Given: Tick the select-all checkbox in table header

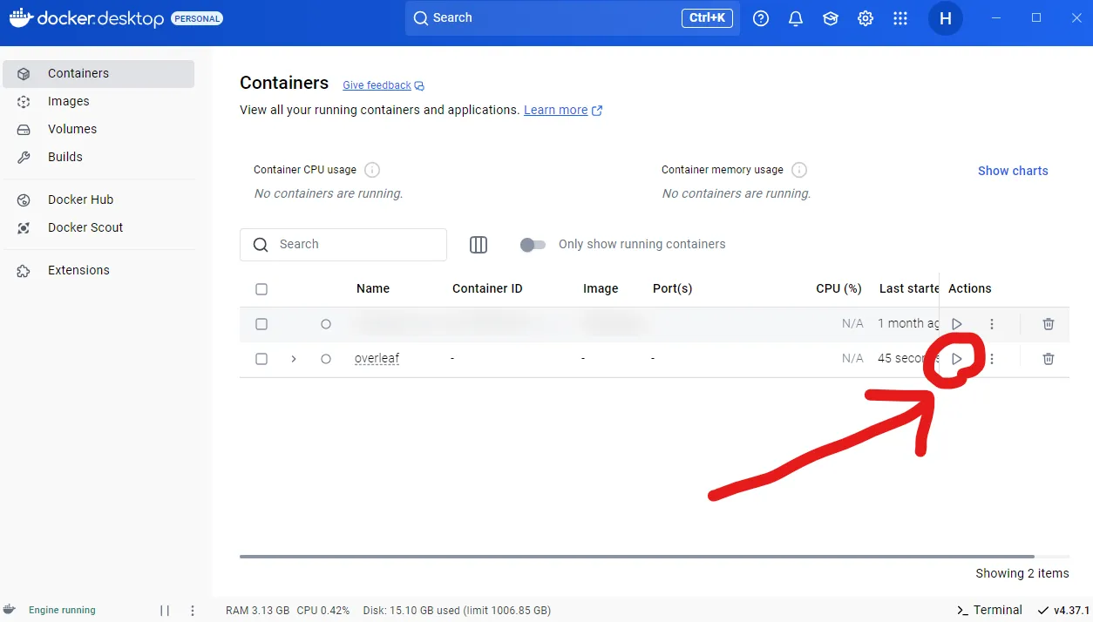Looking at the screenshot, I should [x=261, y=289].
